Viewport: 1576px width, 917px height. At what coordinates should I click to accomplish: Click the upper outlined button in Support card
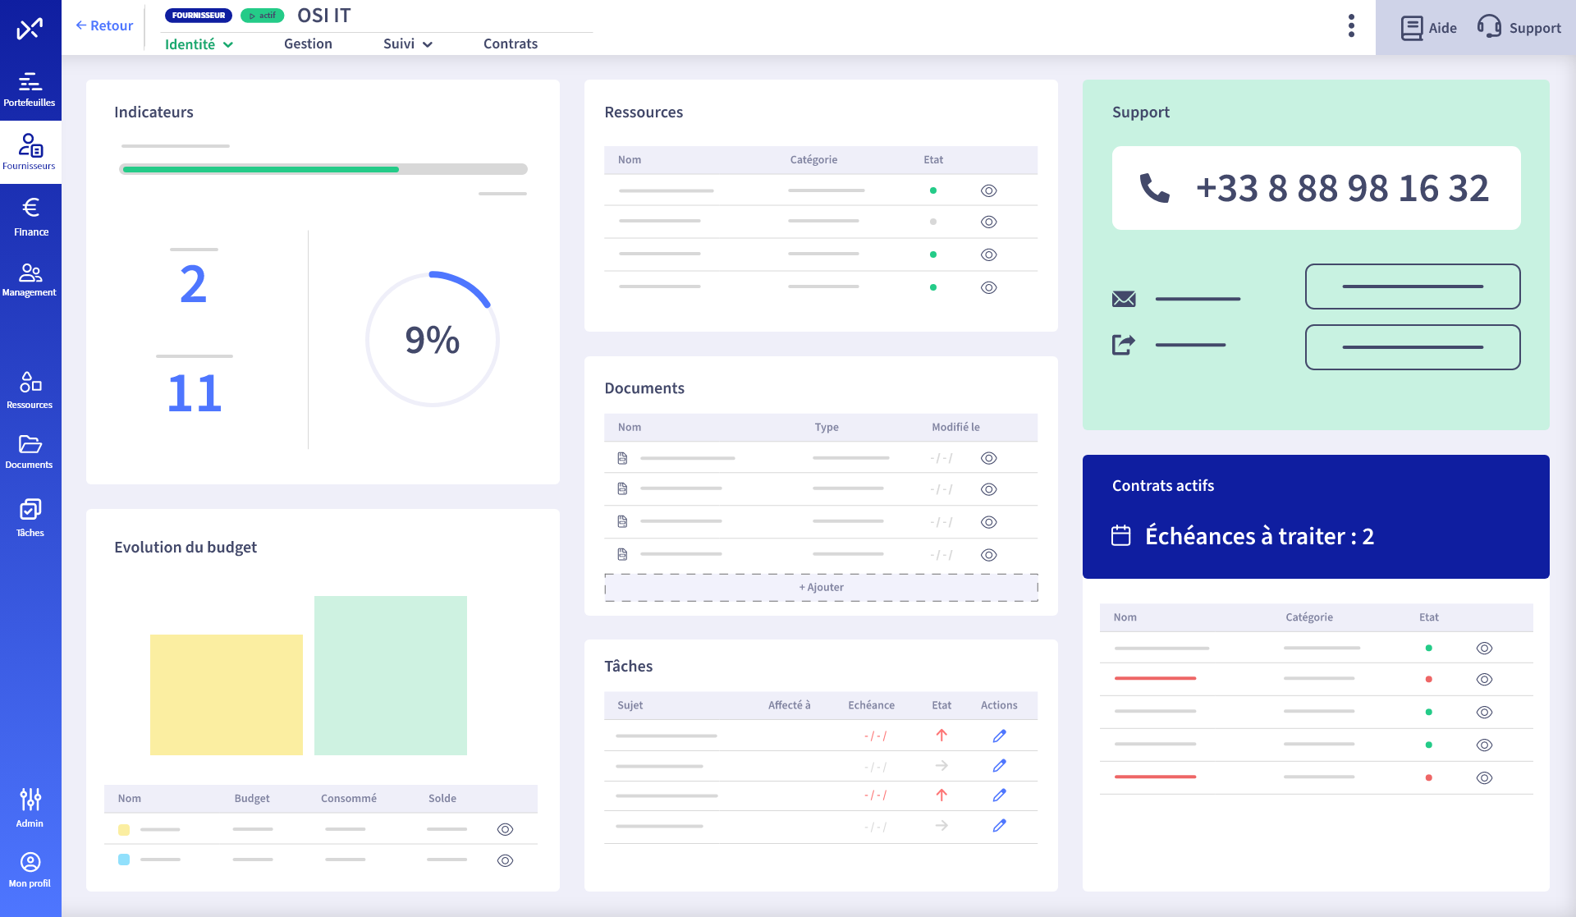[1413, 287]
